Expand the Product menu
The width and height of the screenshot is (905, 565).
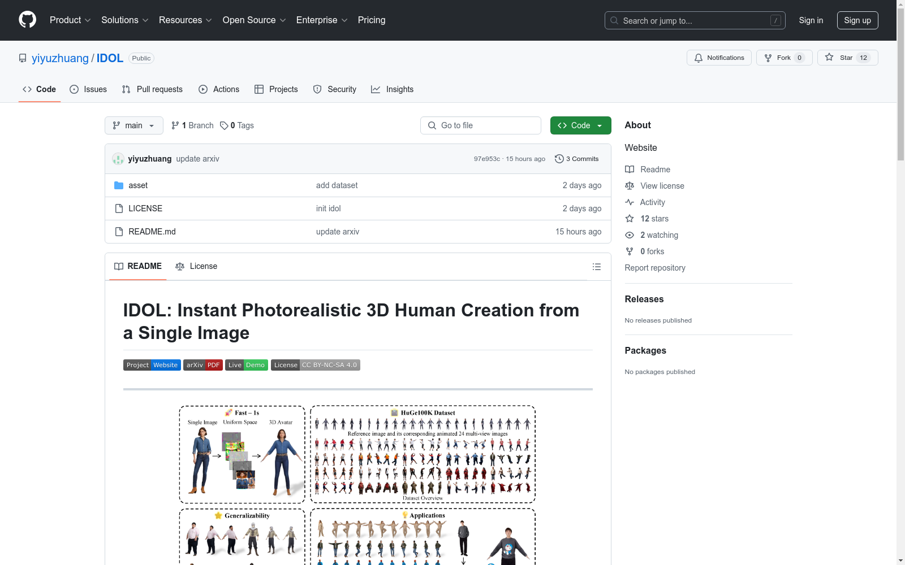[70, 20]
